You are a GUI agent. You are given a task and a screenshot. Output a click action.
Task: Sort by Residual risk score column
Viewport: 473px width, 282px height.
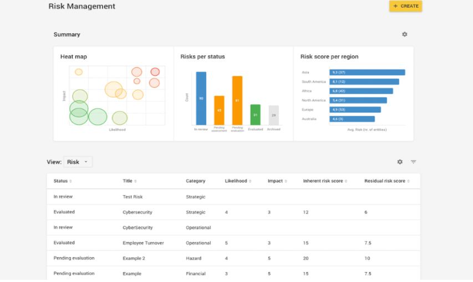click(x=386, y=181)
